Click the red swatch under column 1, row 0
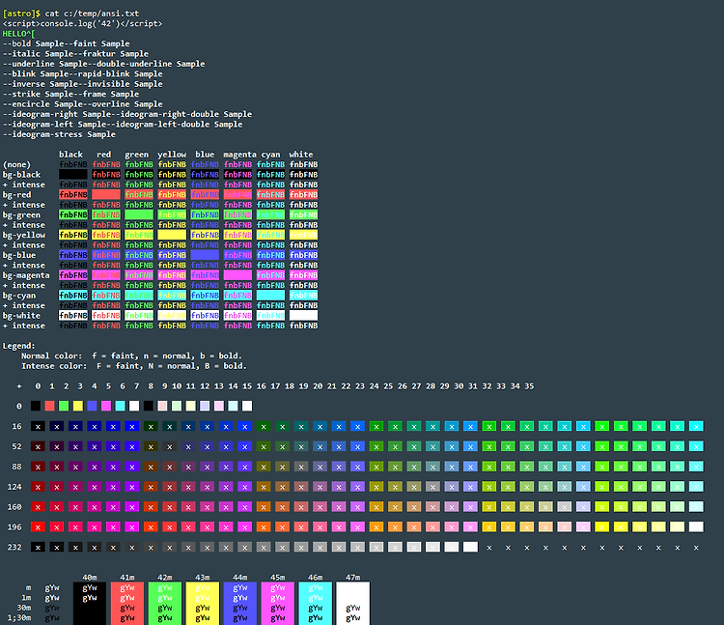 [49, 406]
